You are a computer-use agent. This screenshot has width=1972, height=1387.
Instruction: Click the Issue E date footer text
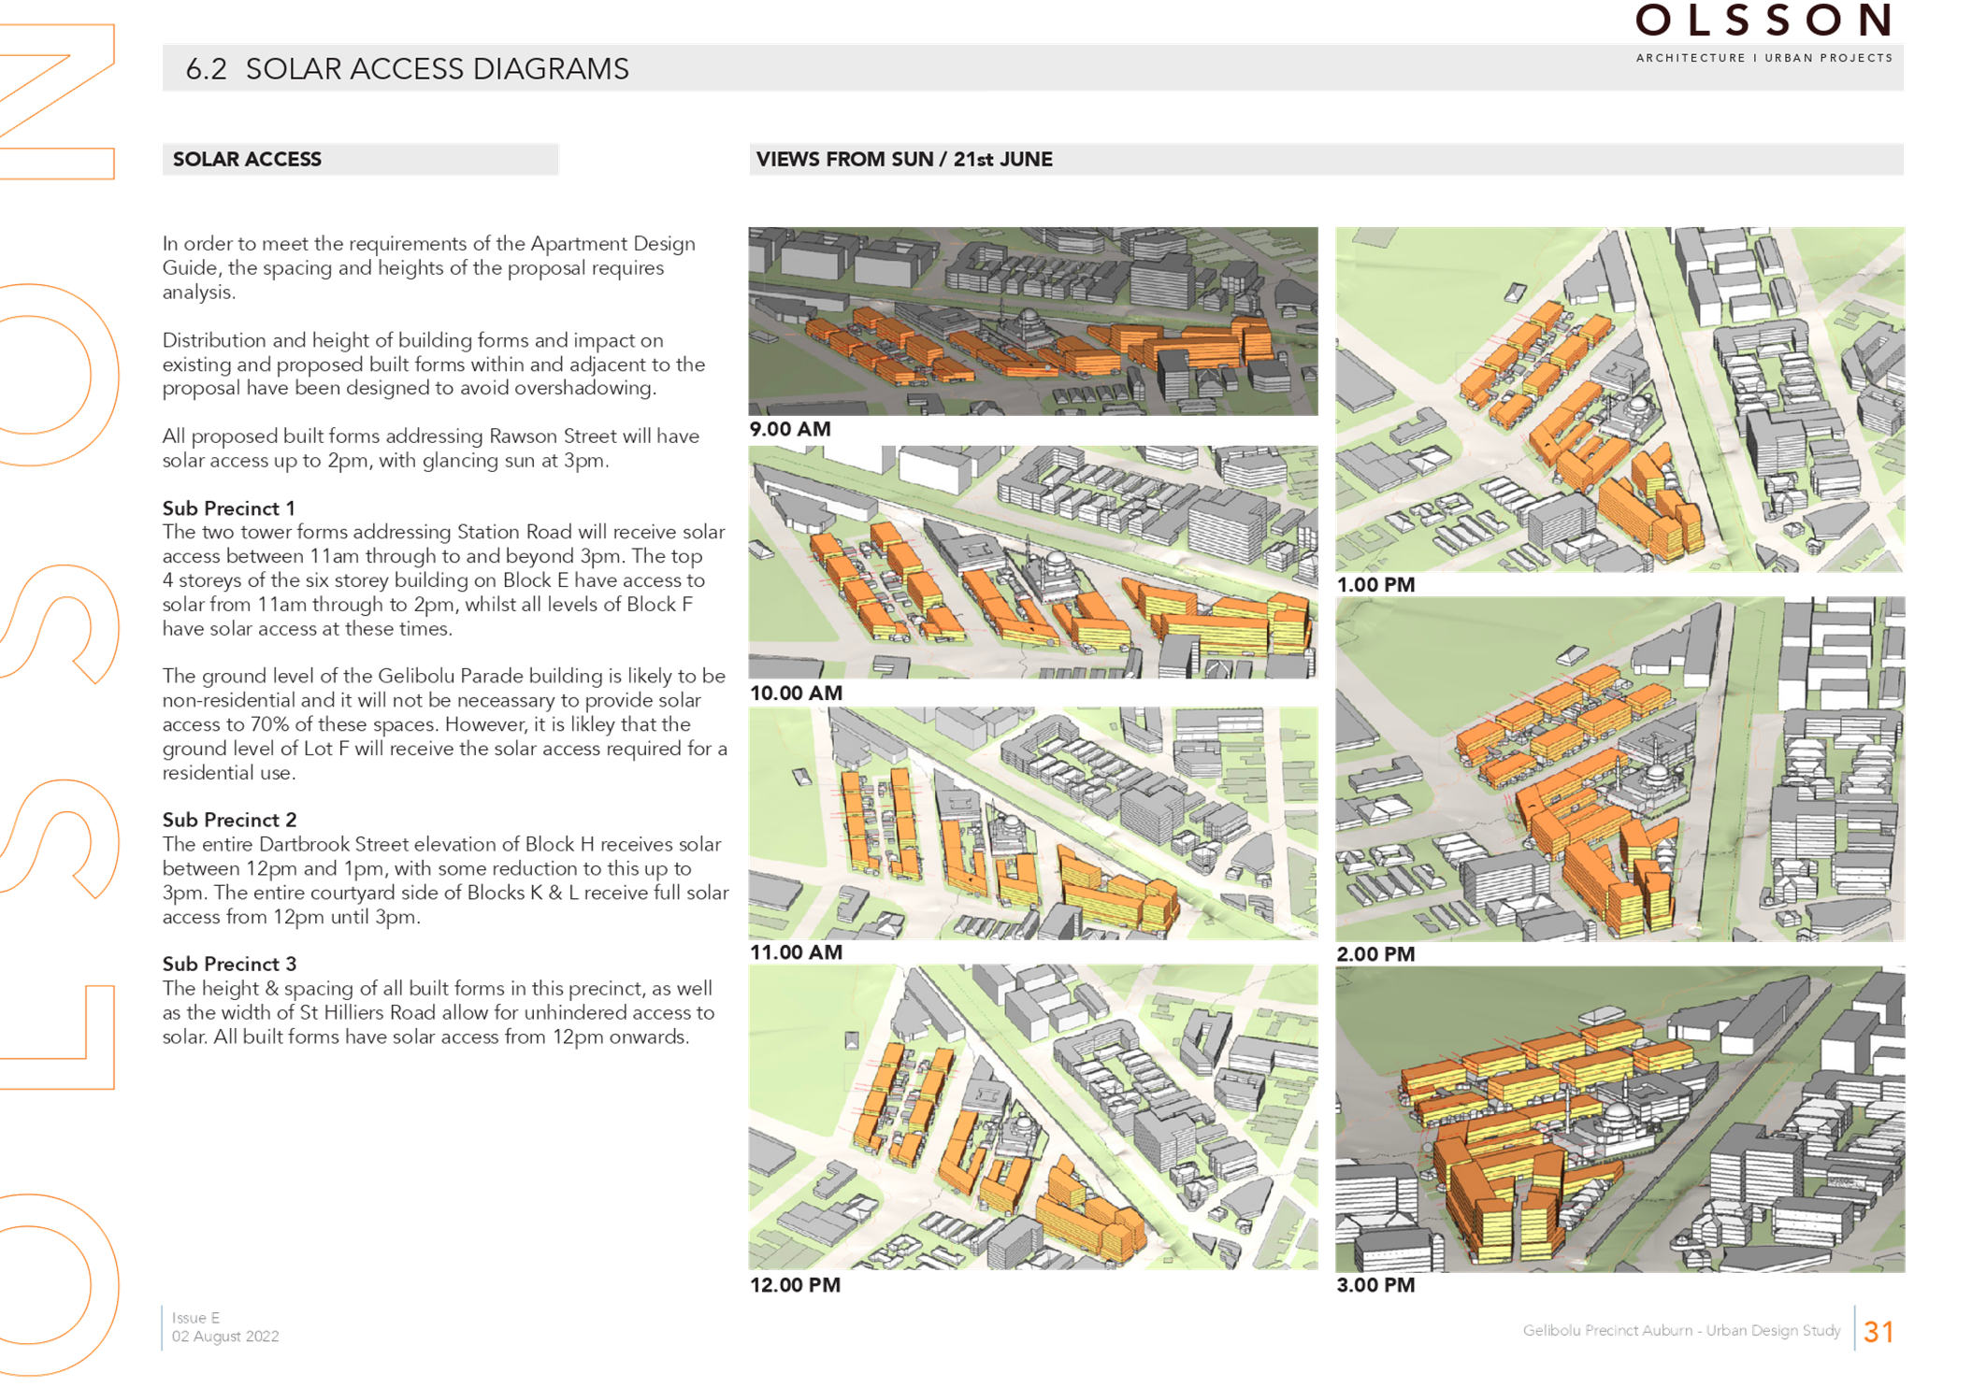[223, 1327]
